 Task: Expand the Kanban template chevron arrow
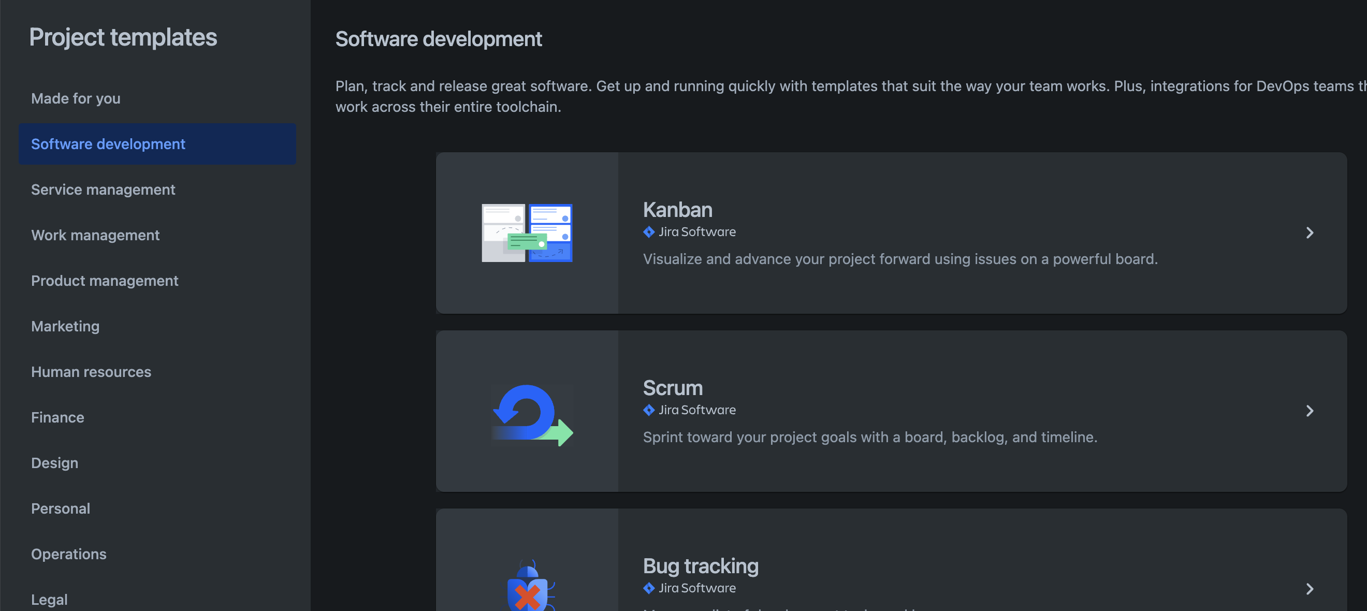1309,232
